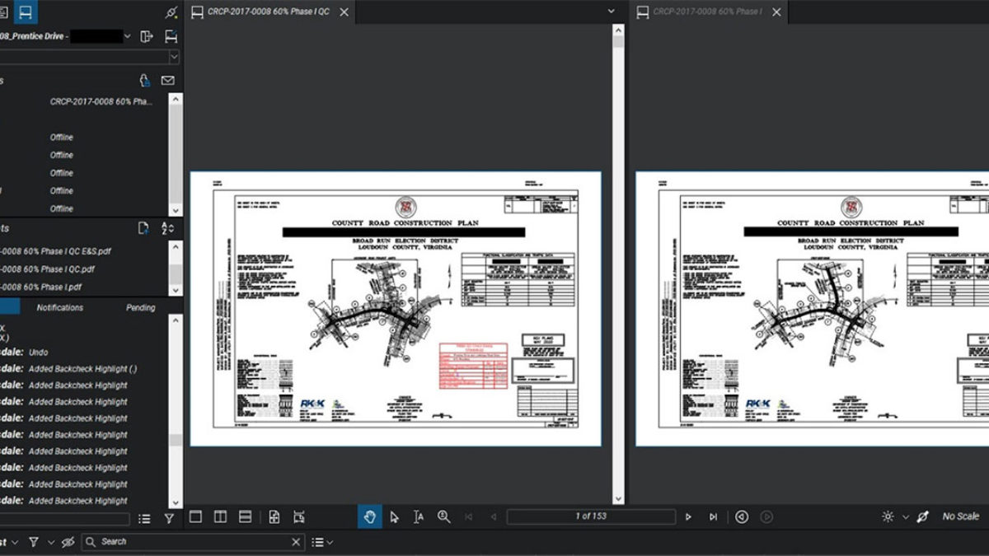Toggle the filter funnel in record panel
Viewport: 989px width, 556px height.
[169, 519]
